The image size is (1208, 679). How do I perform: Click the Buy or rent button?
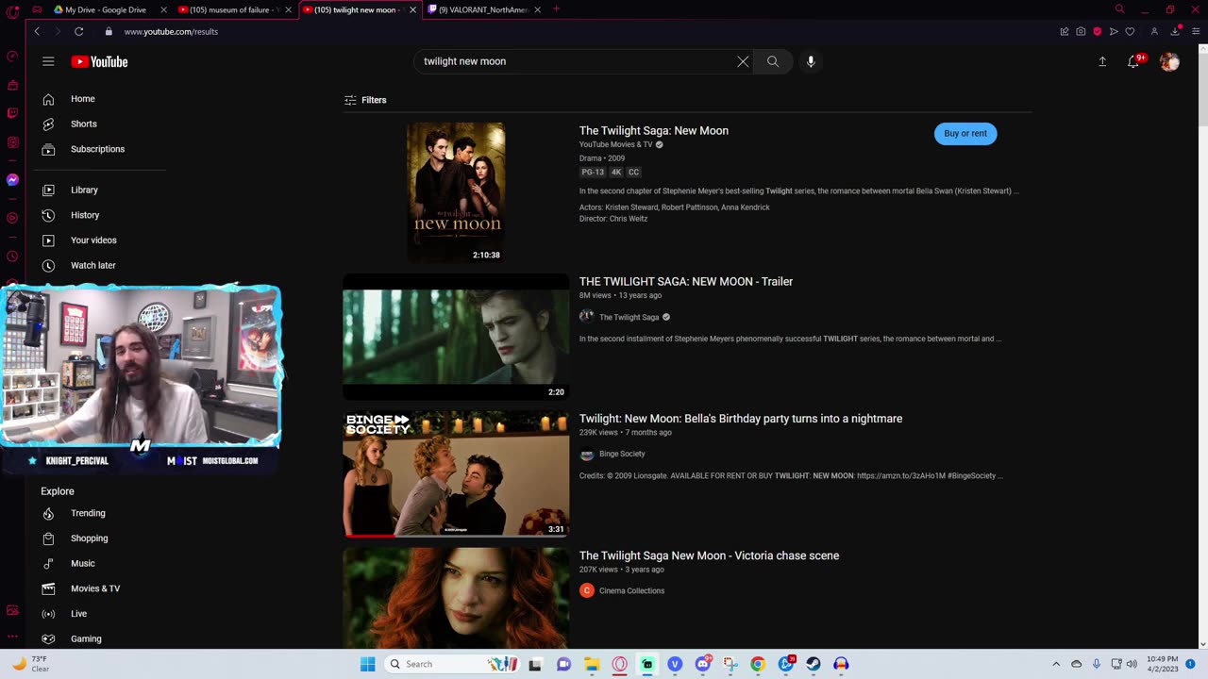pyautogui.click(x=965, y=133)
